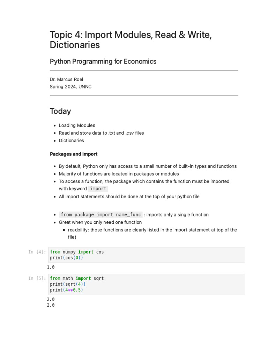Screen dimensions: 268x358
Task: Click the 'Great when you only need one function' bullet
Action: pos(100,222)
